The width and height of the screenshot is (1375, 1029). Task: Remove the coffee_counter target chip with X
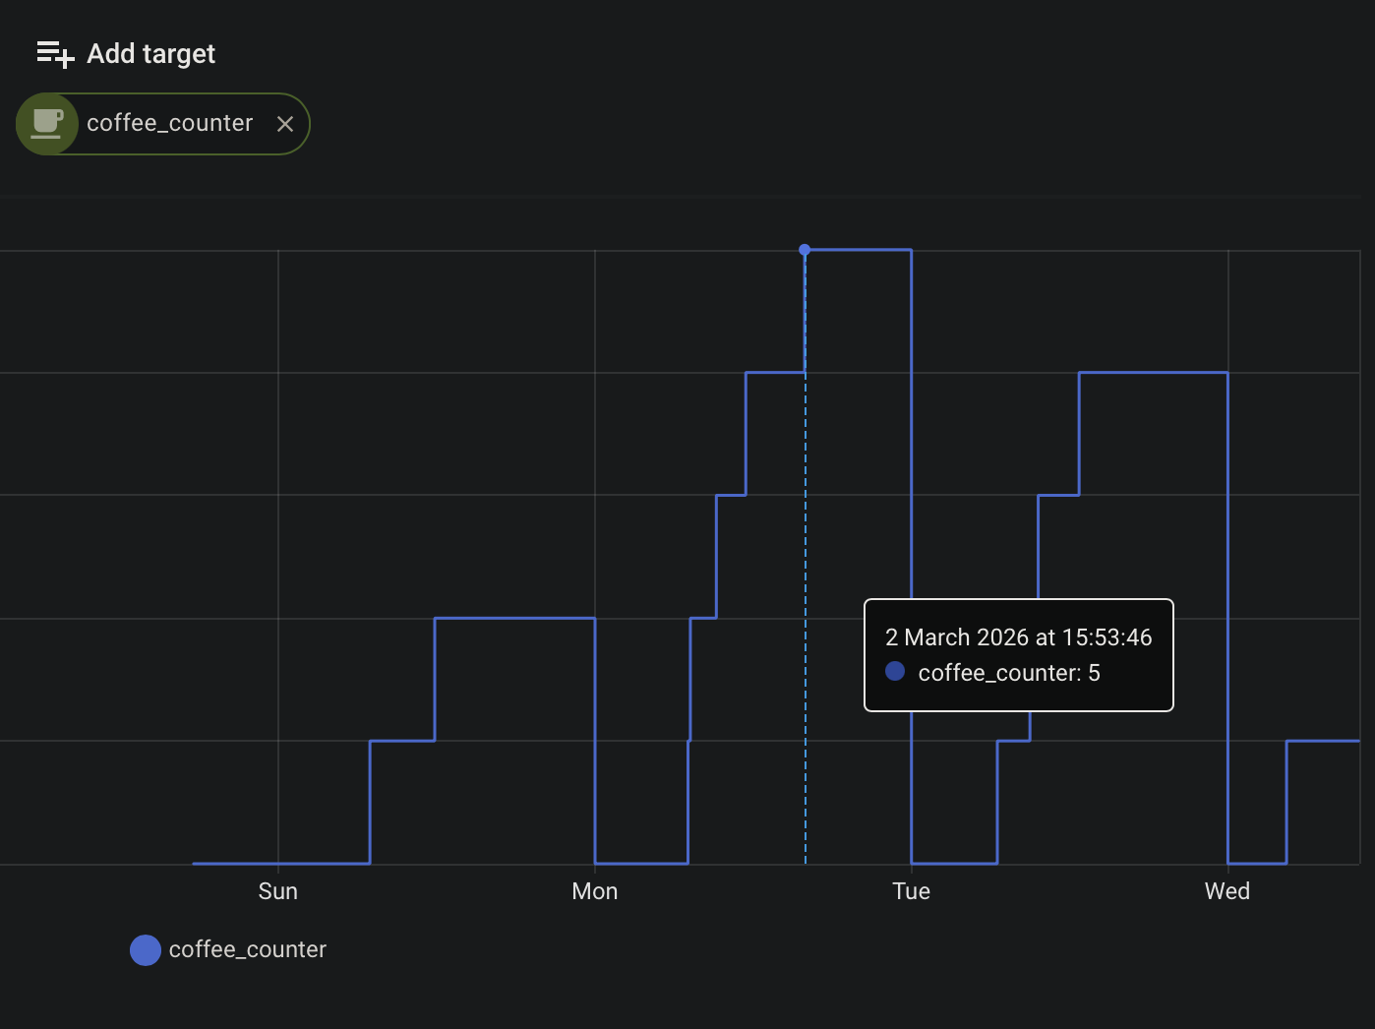[285, 124]
